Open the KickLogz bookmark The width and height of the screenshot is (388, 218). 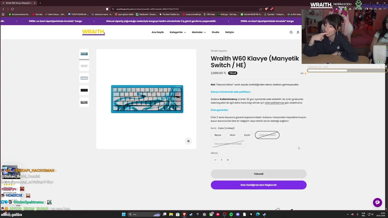(227, 14)
